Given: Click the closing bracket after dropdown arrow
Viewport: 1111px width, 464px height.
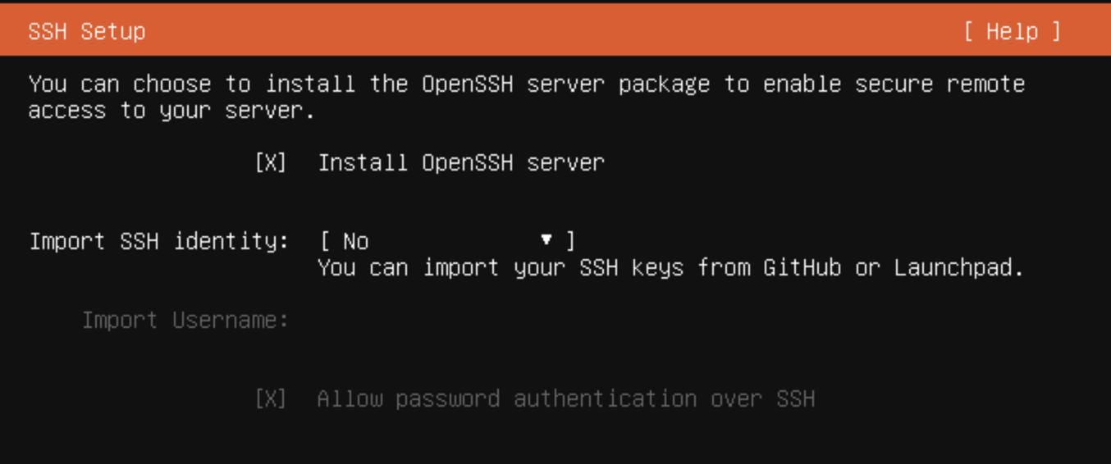Looking at the screenshot, I should pos(571,241).
